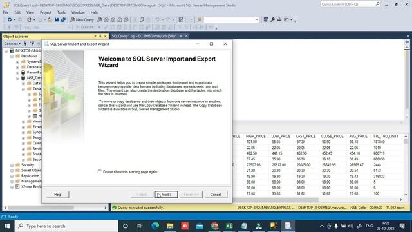412x232 pixels.
Task: Open the Connect dropdown in Object Explorer
Action: (x=12, y=44)
